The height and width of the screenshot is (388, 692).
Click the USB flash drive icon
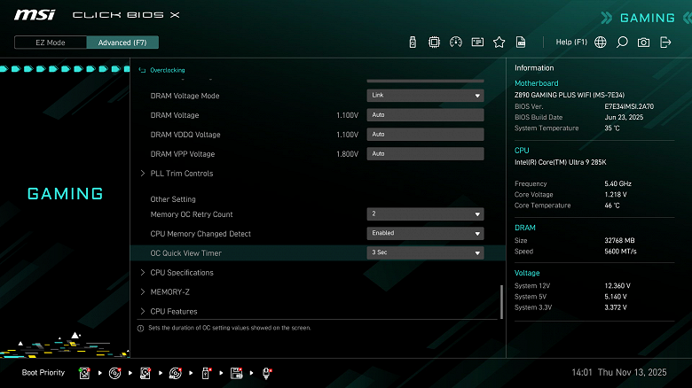click(413, 43)
